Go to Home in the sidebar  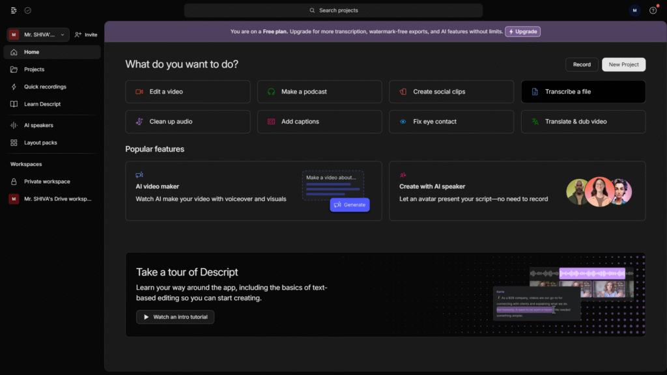(x=52, y=52)
